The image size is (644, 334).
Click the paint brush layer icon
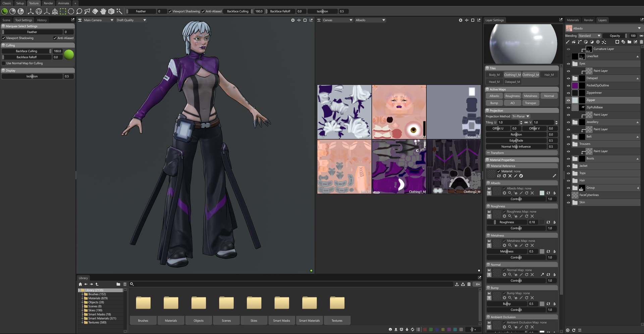pyautogui.click(x=568, y=42)
